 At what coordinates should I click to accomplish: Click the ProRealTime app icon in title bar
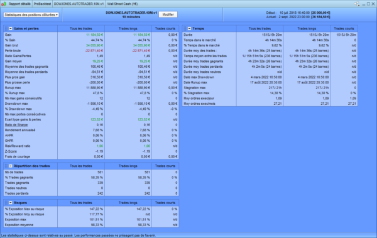(4, 4)
